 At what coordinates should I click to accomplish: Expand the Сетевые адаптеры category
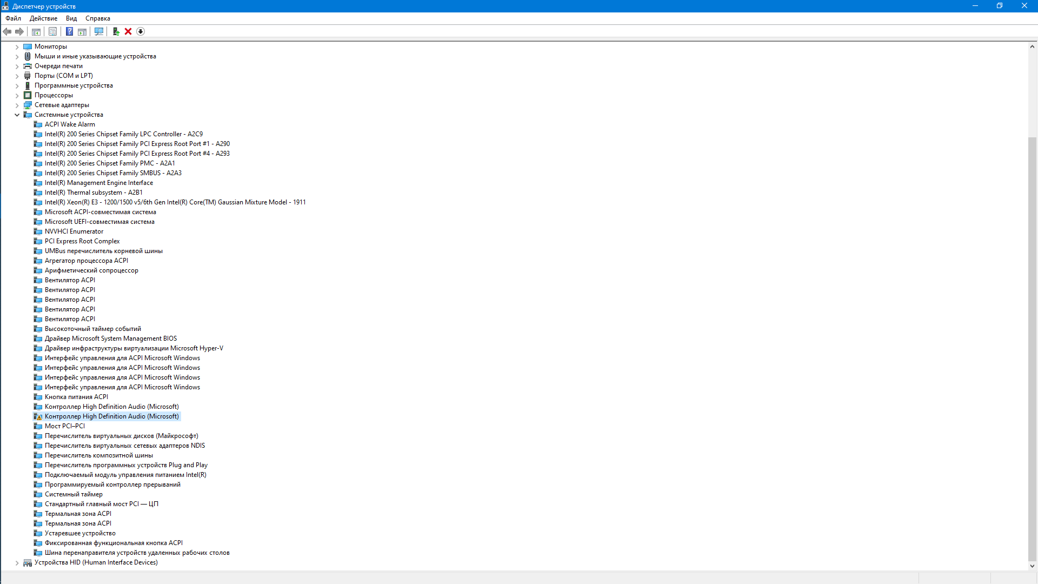[x=17, y=105]
